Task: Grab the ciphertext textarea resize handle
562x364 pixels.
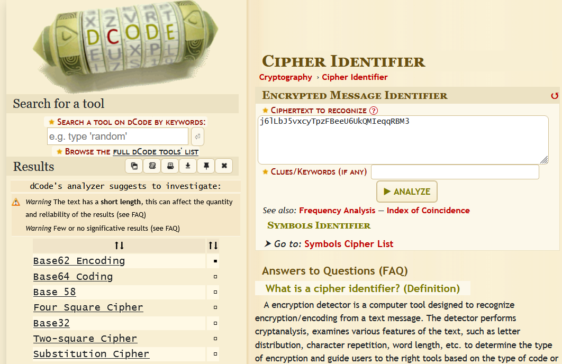Action: coord(544,160)
